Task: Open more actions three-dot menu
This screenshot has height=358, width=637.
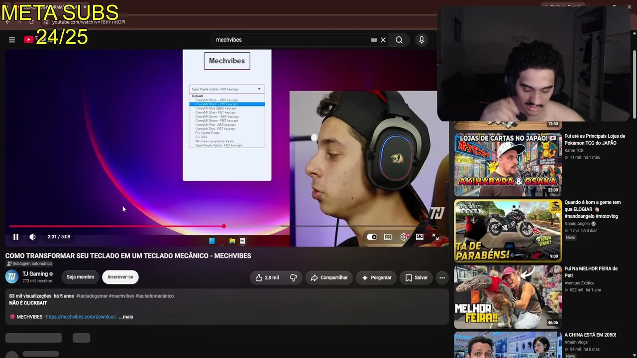Action: [x=442, y=278]
